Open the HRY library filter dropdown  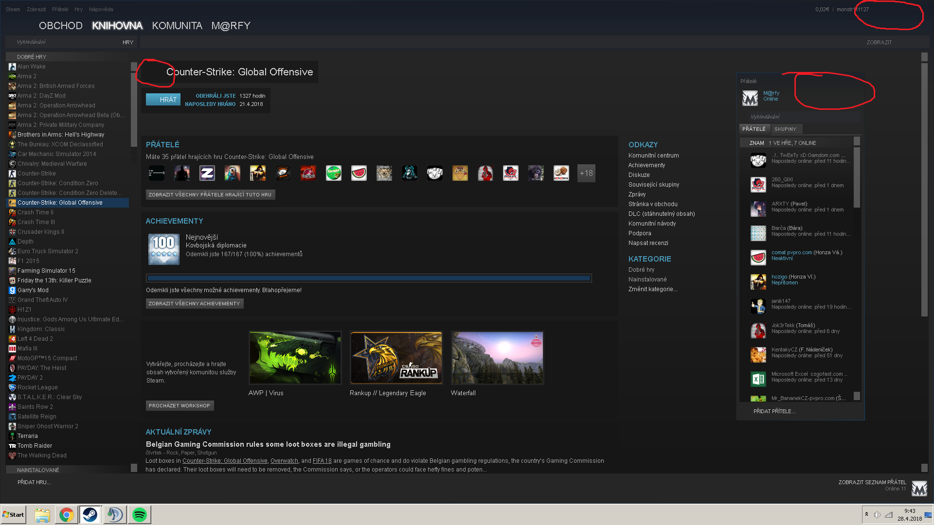pos(127,42)
